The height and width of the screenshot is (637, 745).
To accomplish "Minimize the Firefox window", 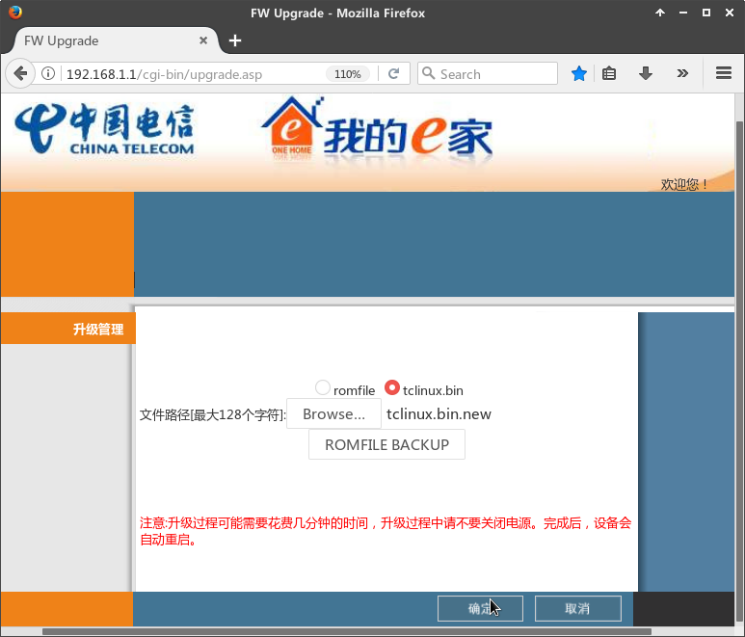I will 683,13.
